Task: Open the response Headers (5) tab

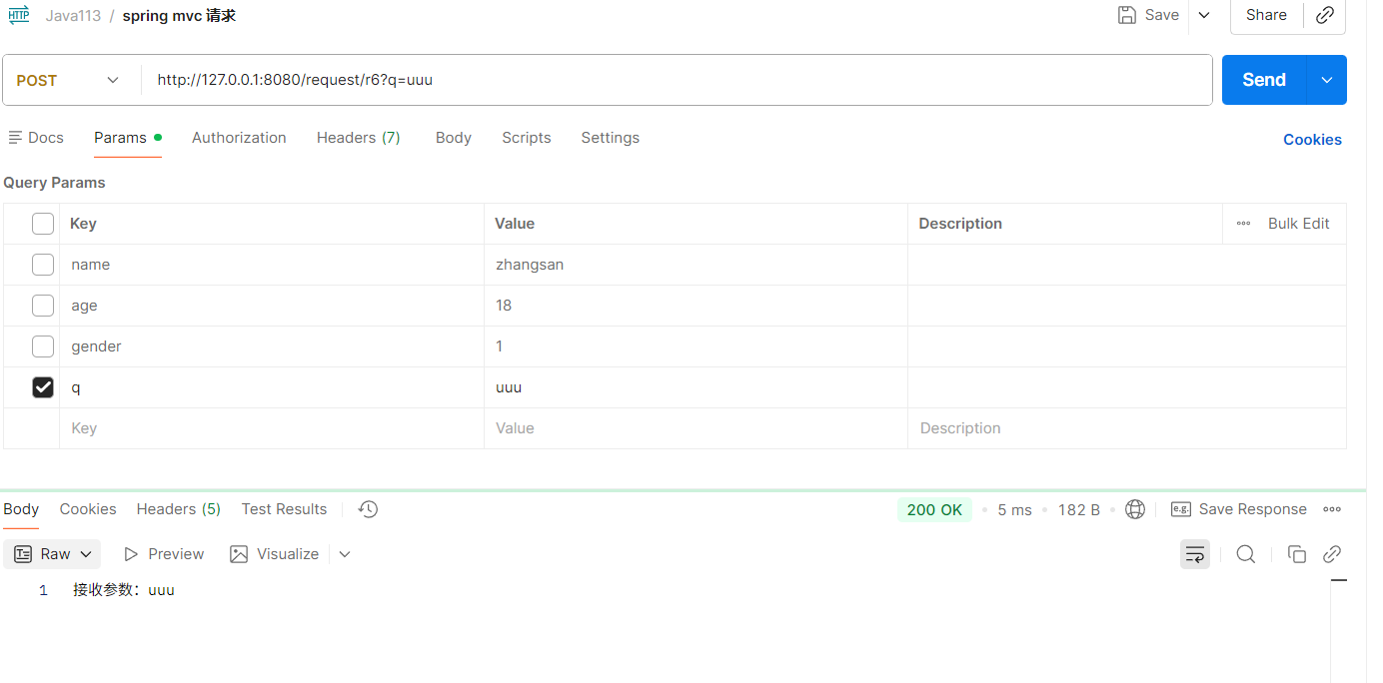Action: click(x=179, y=509)
